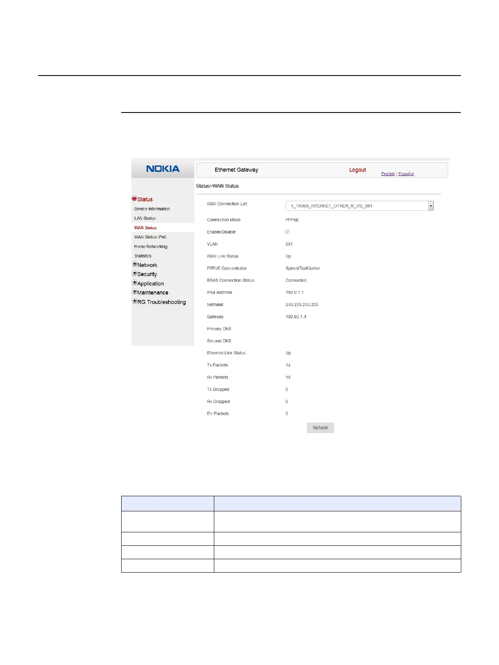Expand the RG Troubleshooting plus icon
Image resolution: width=499 pixels, height=665 pixels.
click(135, 301)
